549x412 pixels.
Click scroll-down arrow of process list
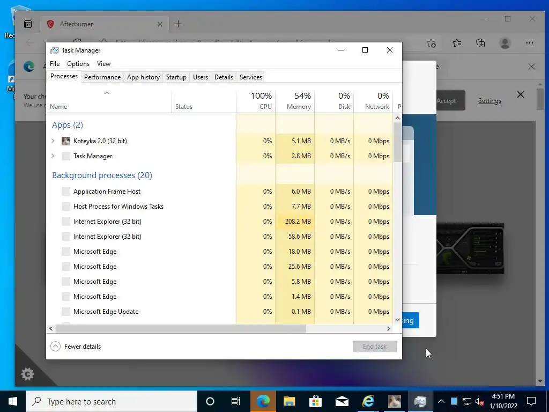pyautogui.click(x=397, y=320)
